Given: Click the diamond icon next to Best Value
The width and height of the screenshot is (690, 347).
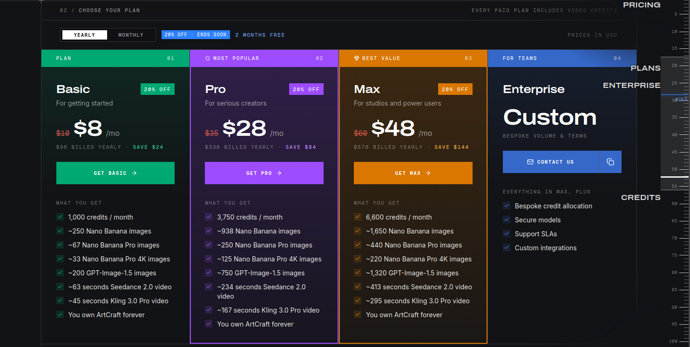Looking at the screenshot, I should point(357,58).
